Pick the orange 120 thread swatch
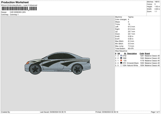The width and height of the screenshot is (161, 114). click(x=121, y=60)
